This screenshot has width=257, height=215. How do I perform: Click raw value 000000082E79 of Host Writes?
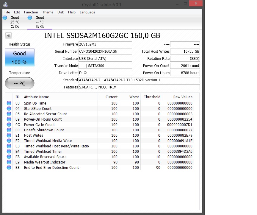[x=180, y=135]
